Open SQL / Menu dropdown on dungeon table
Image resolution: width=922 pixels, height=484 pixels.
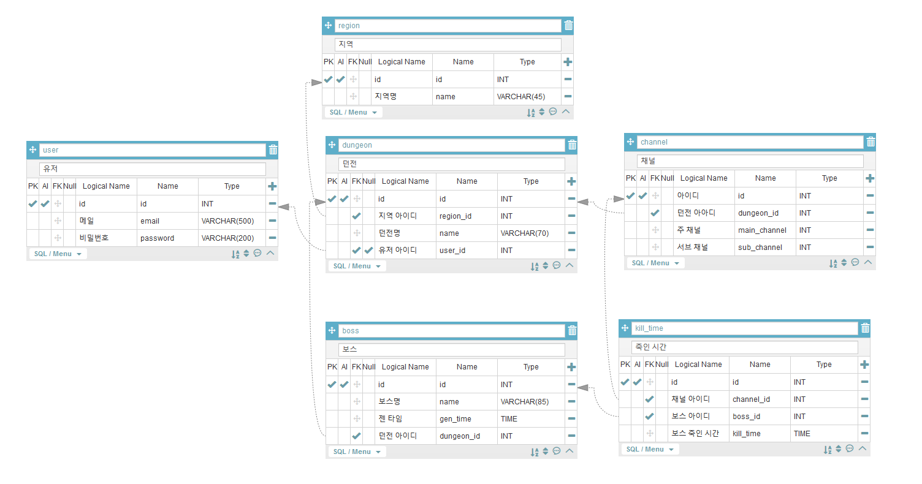point(357,266)
